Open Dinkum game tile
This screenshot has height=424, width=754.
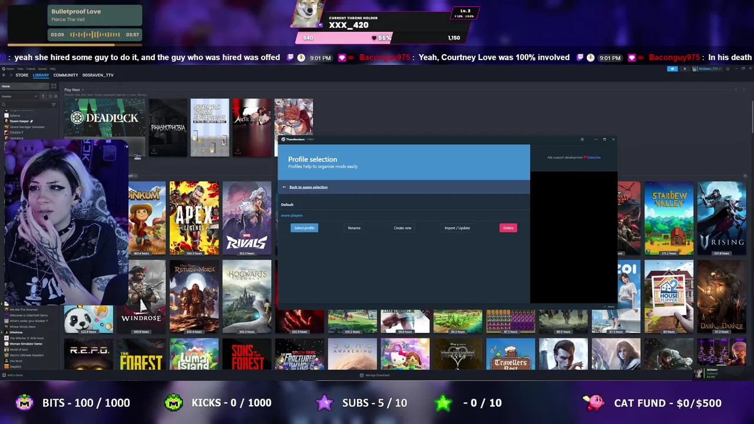point(147,218)
